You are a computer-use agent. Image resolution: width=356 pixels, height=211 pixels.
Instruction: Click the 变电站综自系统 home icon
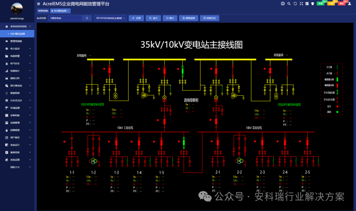coord(7,26)
